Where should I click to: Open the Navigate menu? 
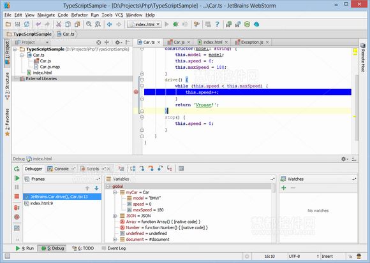click(x=46, y=15)
